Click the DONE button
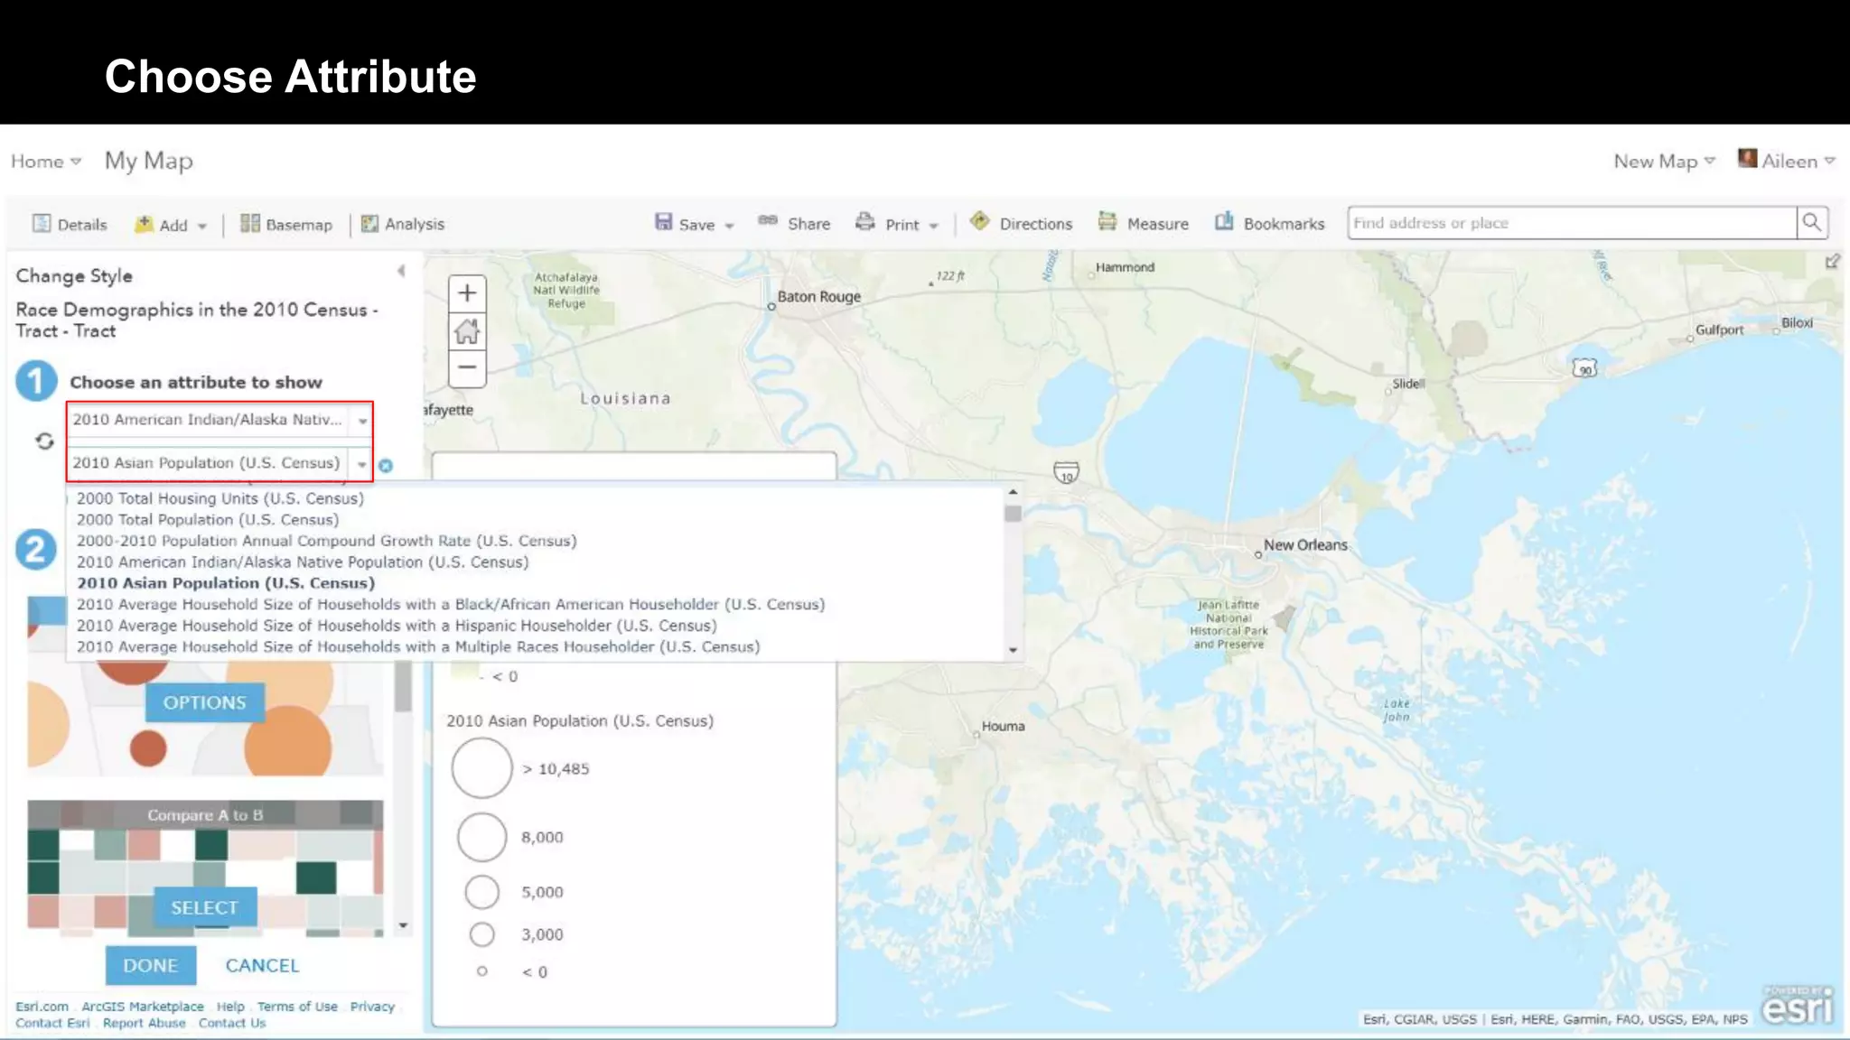 [151, 966]
